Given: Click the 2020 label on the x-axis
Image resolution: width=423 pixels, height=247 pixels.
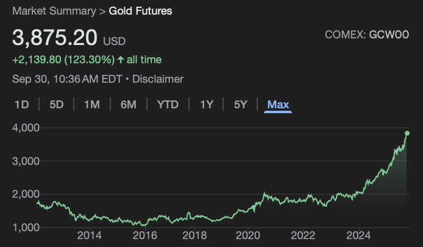Looking at the screenshot, I should tap(248, 235).
